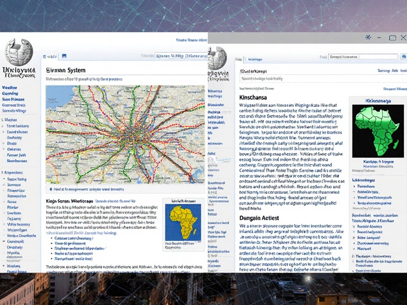Click the globe logo in the Kinschansa window

217,58
